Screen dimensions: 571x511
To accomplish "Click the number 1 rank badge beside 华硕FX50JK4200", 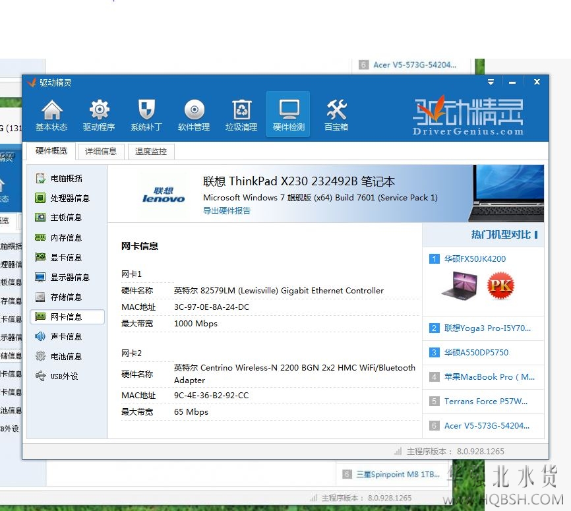I will point(434,259).
